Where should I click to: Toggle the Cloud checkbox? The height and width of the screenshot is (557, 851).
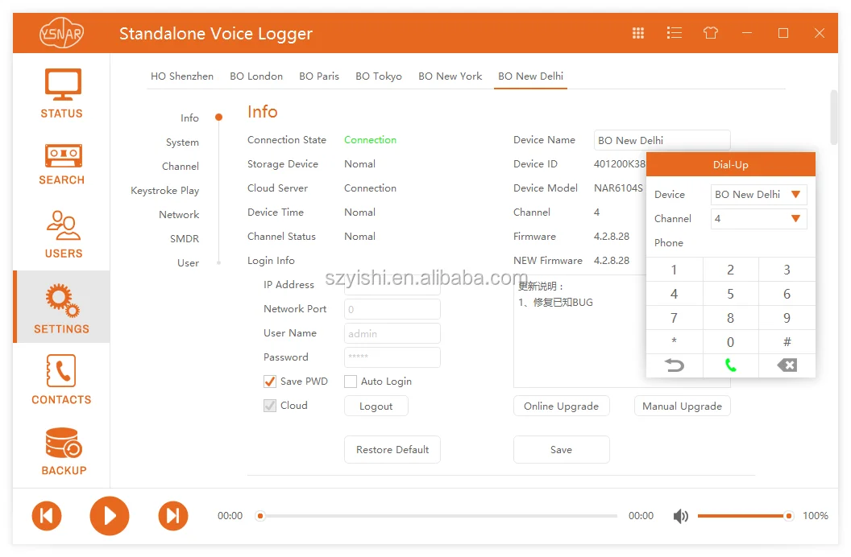coord(270,405)
